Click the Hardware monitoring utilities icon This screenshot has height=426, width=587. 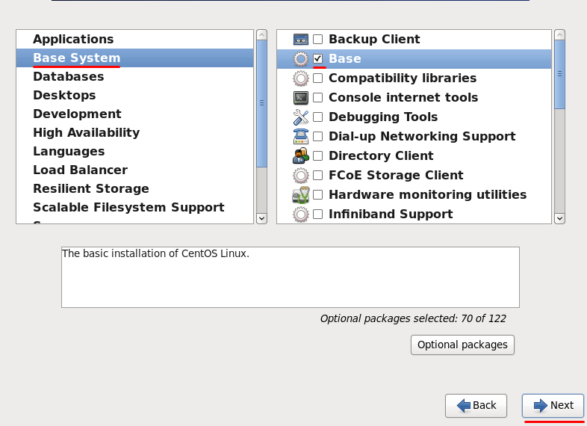(x=301, y=194)
